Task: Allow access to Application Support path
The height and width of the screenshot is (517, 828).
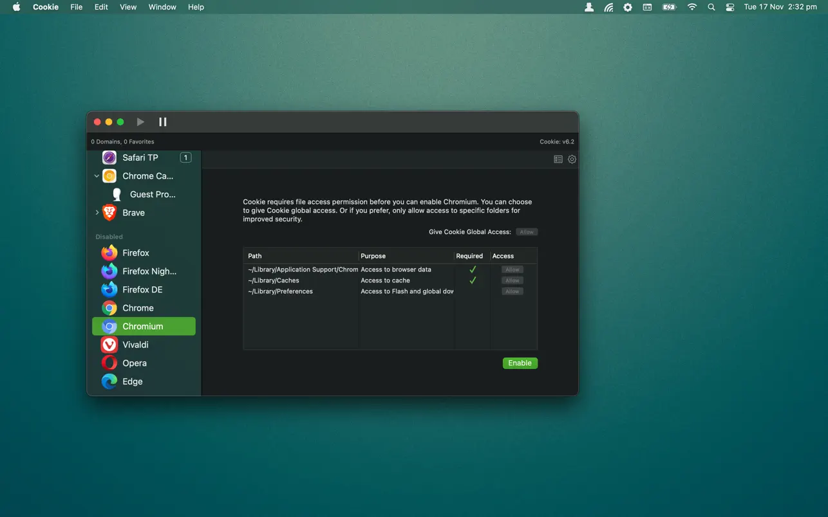Action: (513, 269)
